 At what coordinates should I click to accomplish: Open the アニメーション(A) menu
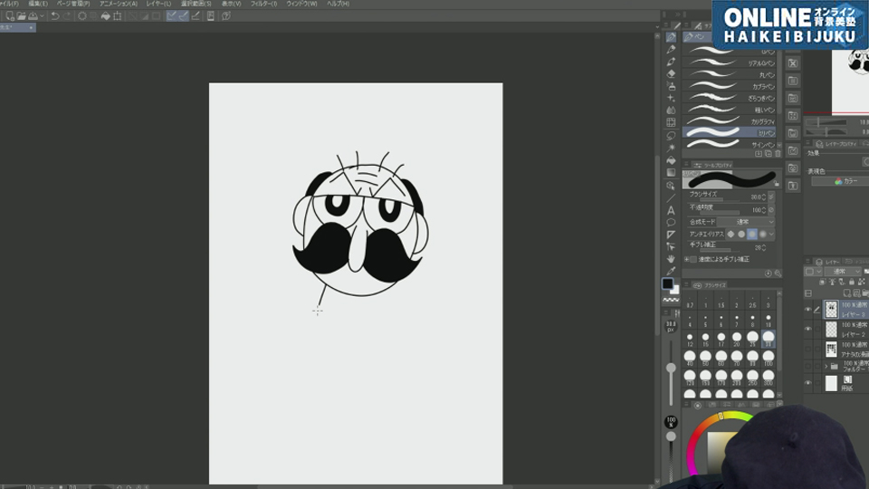pyautogui.click(x=118, y=4)
